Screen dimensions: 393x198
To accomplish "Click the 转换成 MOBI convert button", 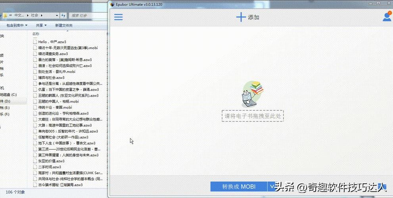I will [239, 187].
